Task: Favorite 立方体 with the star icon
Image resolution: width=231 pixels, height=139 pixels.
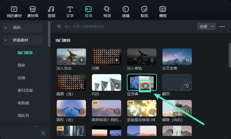Action: 145,86
